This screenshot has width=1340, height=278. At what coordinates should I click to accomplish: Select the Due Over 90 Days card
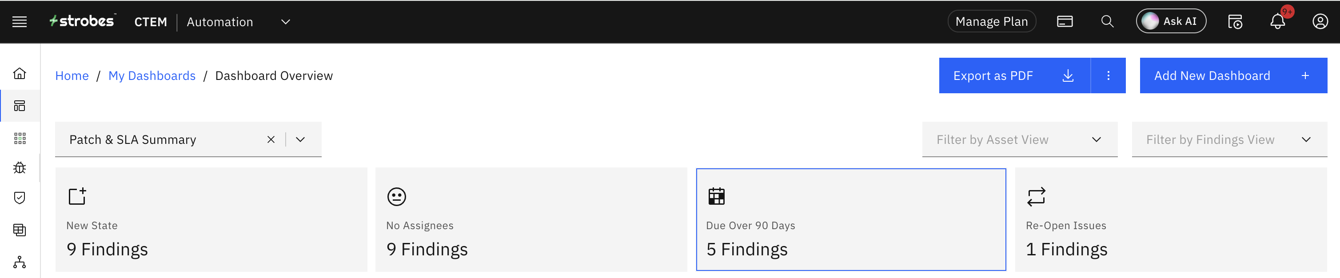pos(850,220)
